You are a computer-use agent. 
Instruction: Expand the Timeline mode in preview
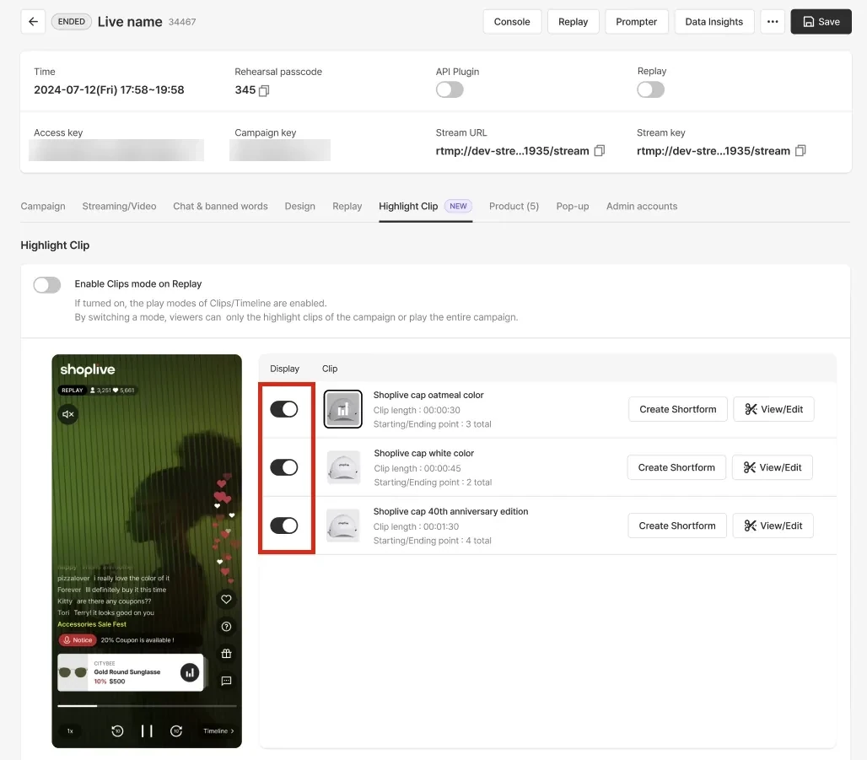218,731
